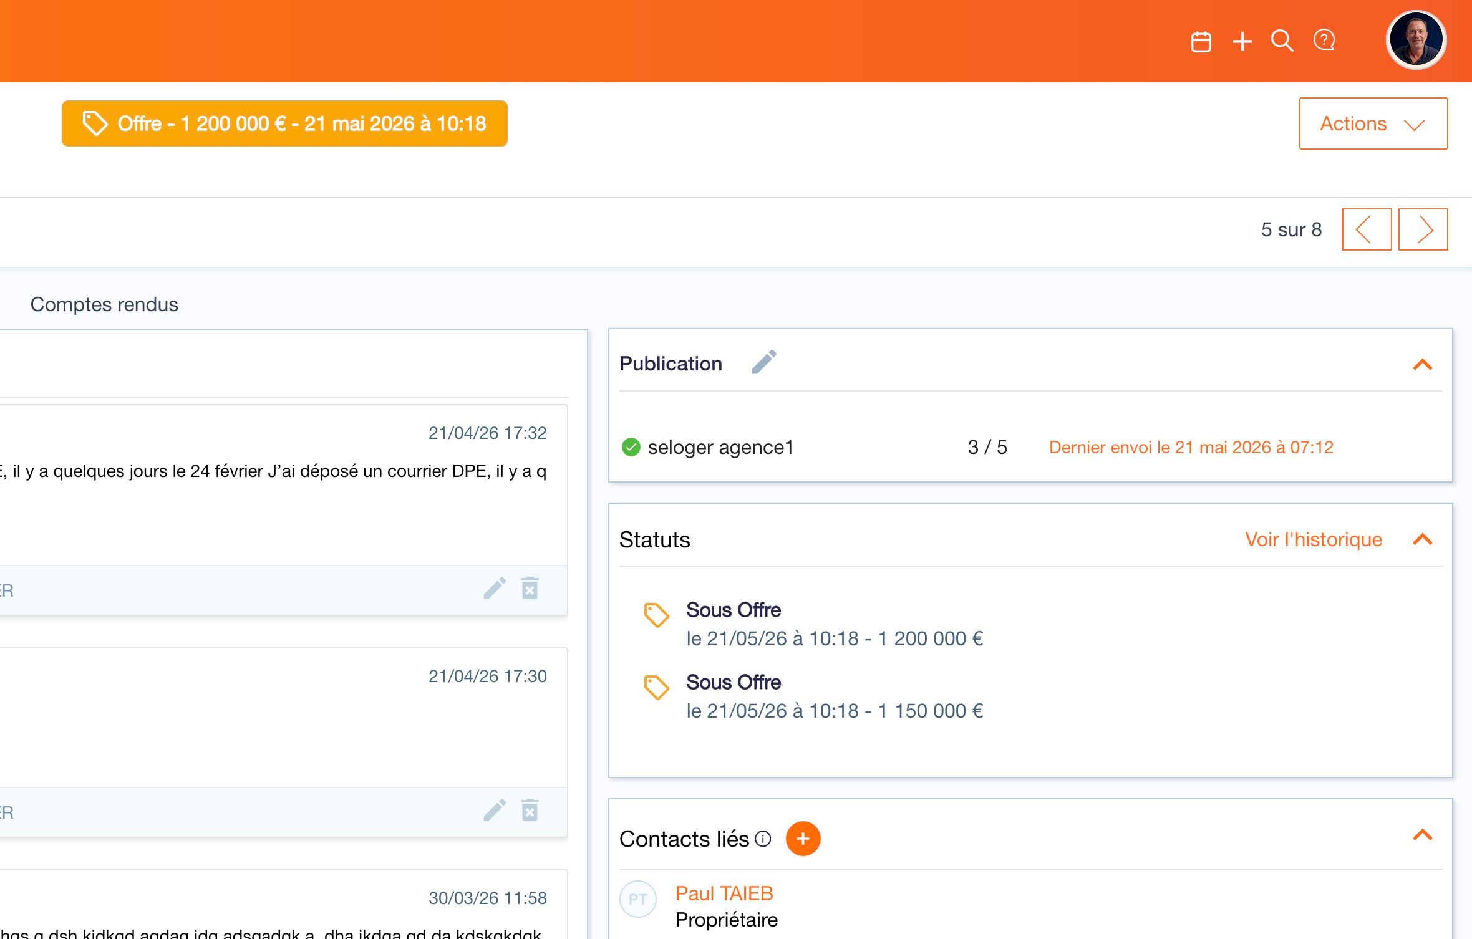Click the orange Offre 1 200 000 € badge
This screenshot has height=939, width=1472.
click(x=284, y=123)
